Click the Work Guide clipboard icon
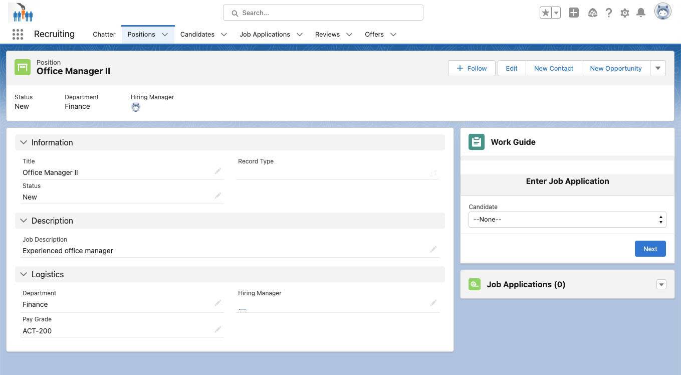 (x=477, y=142)
